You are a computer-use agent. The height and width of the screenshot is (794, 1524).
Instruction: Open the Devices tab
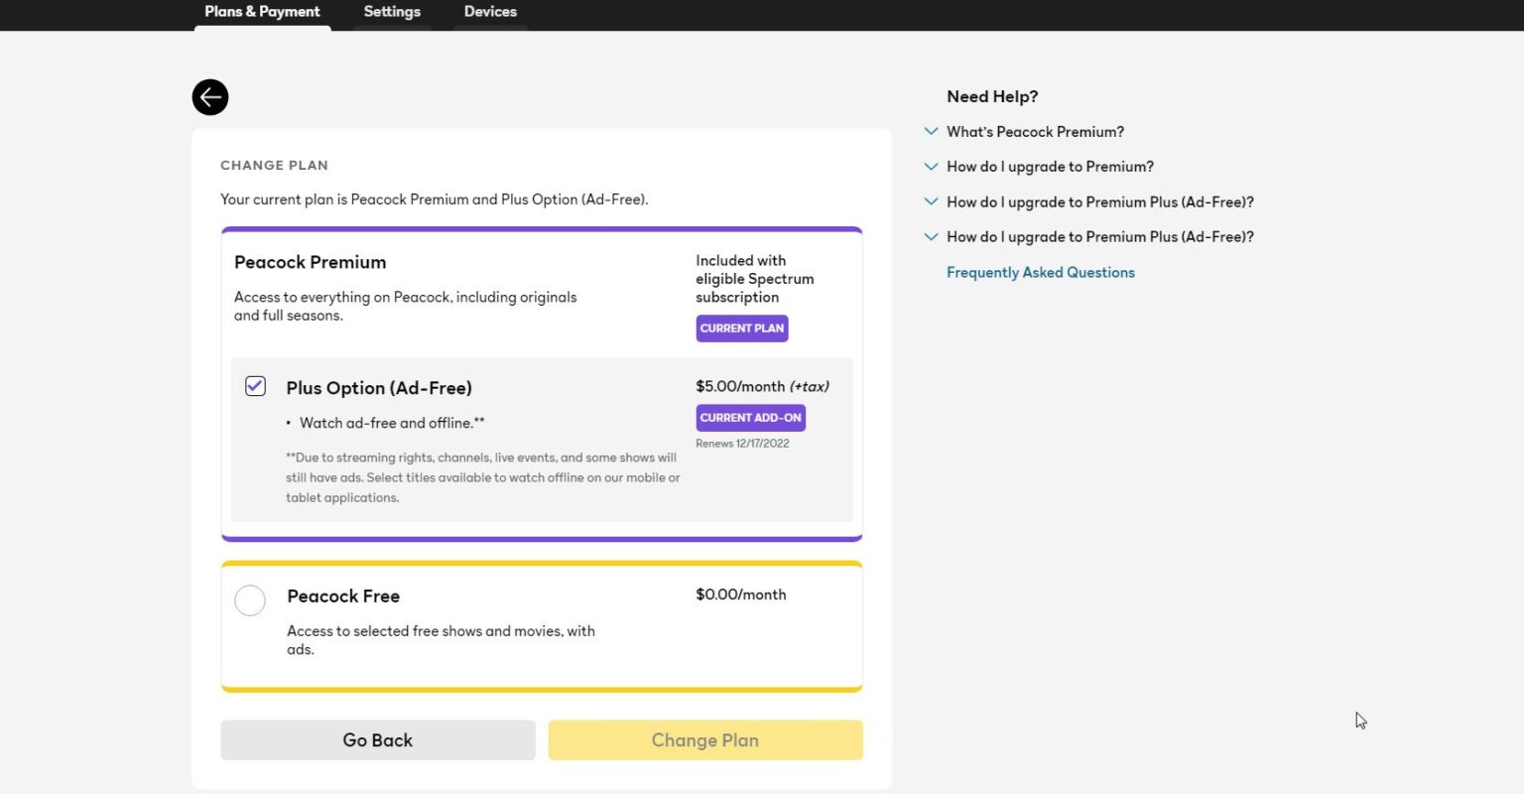(x=490, y=12)
